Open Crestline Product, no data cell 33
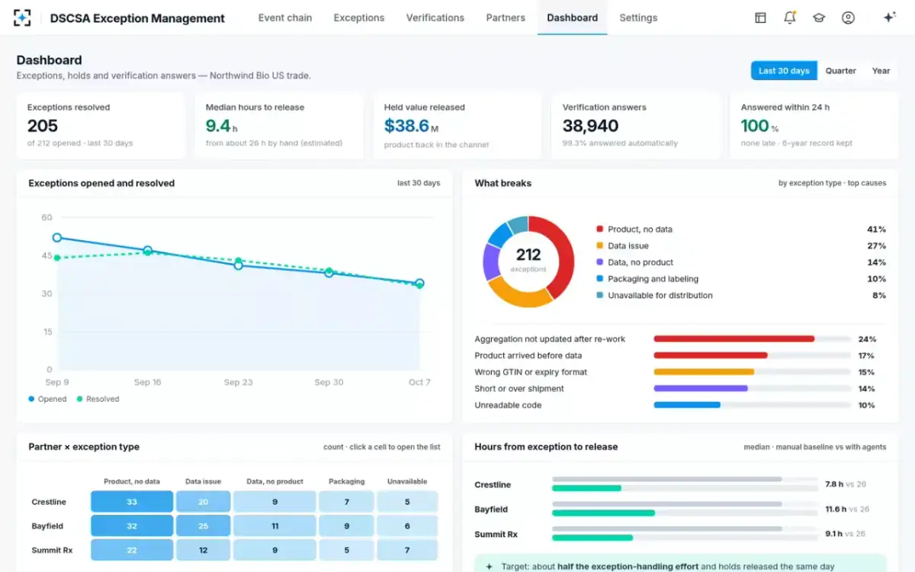 (x=132, y=502)
